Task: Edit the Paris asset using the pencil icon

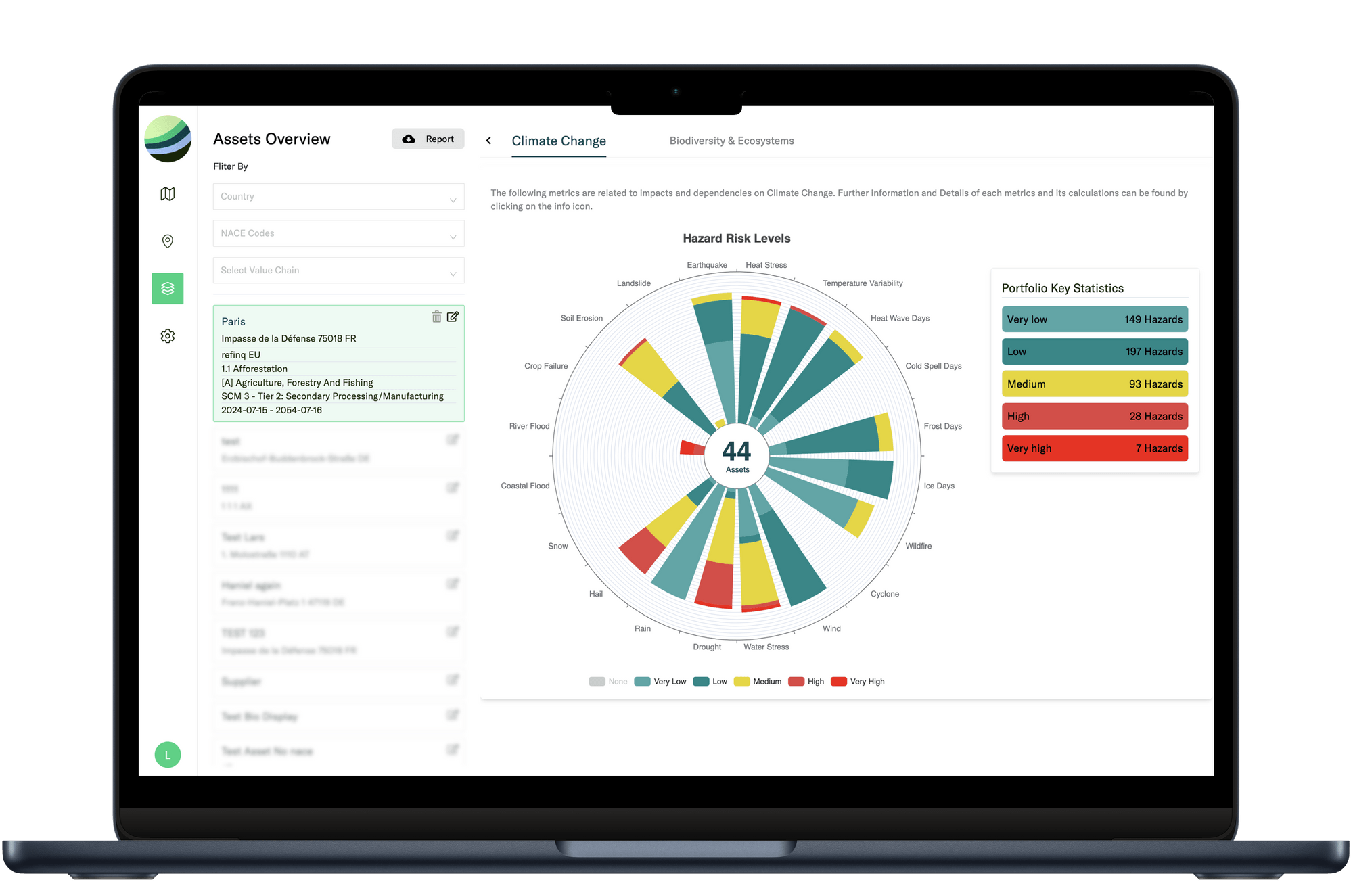Action: 453,317
